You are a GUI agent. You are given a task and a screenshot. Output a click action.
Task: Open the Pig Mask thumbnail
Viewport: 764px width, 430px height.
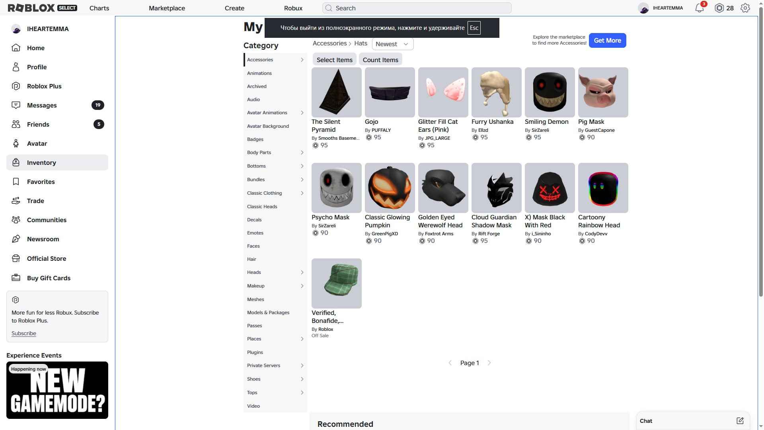tap(603, 92)
